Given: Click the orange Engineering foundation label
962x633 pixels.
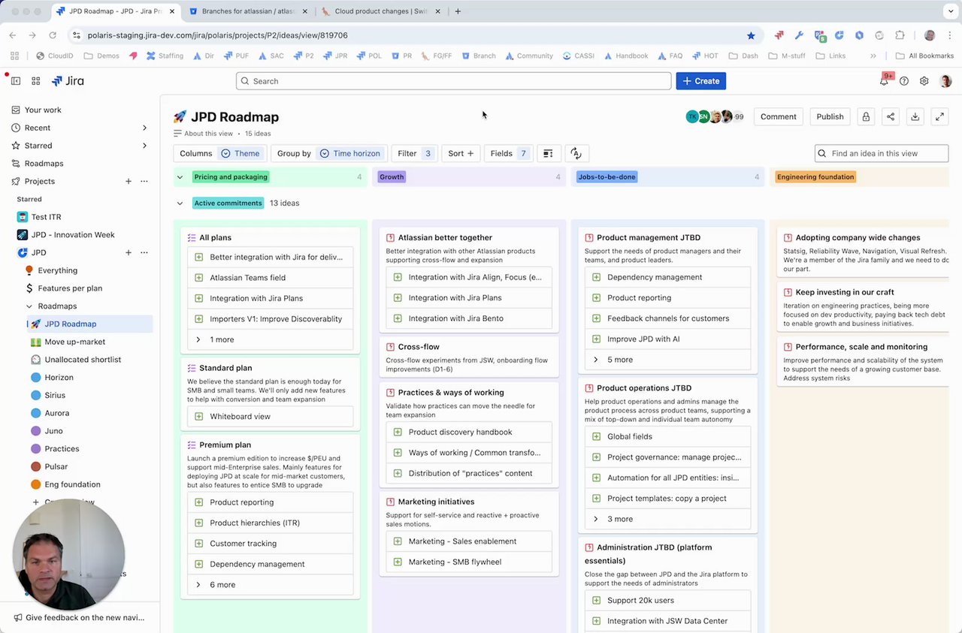Looking at the screenshot, I should (815, 177).
